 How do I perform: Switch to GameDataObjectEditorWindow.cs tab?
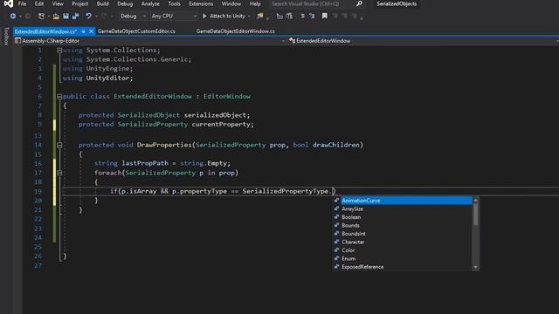[235, 31]
